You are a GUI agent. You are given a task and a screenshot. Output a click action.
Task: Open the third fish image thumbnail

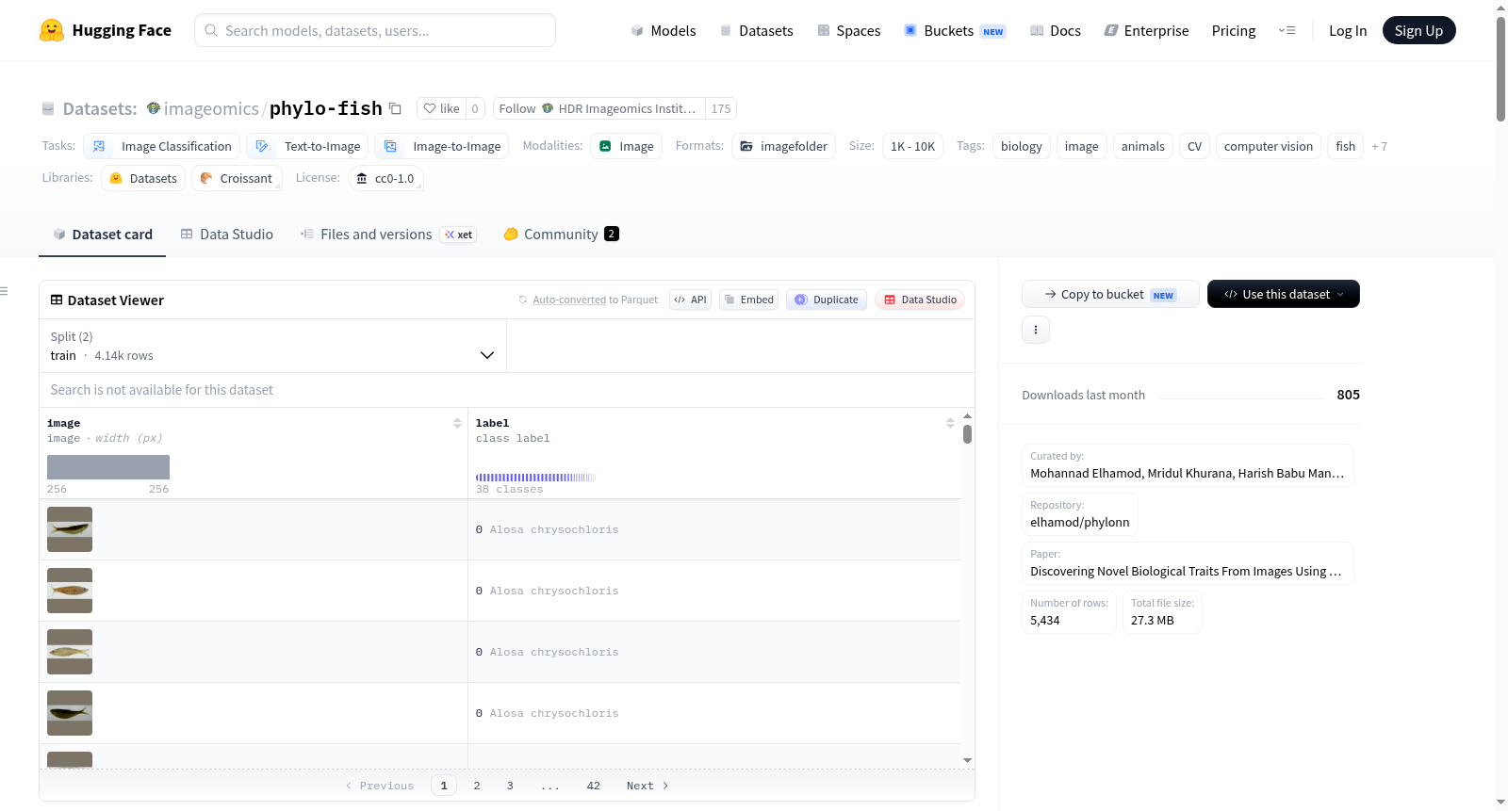(70, 652)
